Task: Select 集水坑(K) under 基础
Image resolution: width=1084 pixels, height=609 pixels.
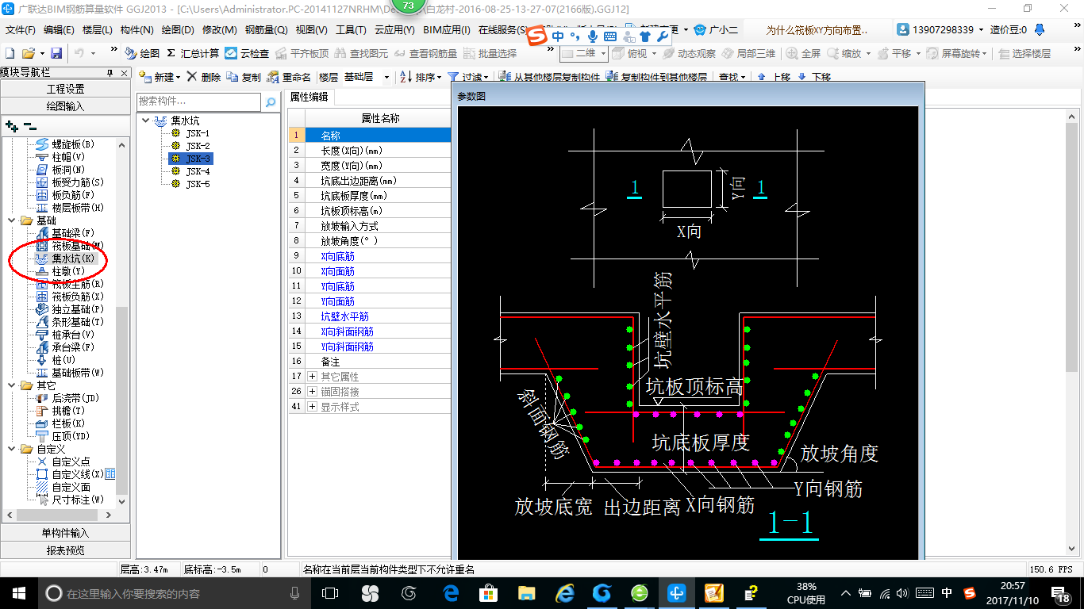Action: [73, 259]
